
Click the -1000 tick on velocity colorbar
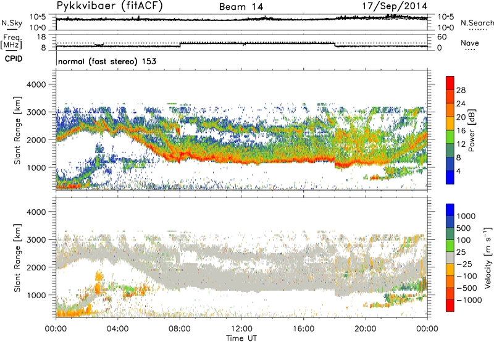coord(469,300)
